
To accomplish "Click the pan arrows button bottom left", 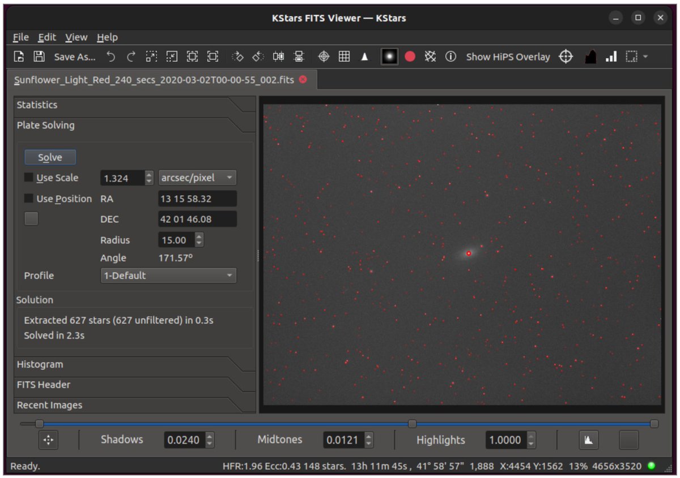I will click(48, 440).
